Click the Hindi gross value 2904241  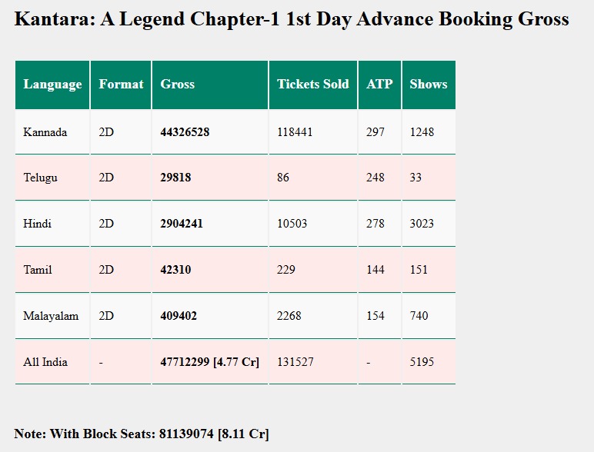point(182,224)
